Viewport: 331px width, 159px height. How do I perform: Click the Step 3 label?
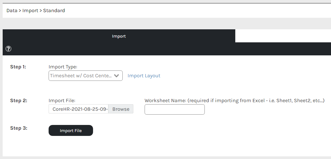(x=19, y=128)
